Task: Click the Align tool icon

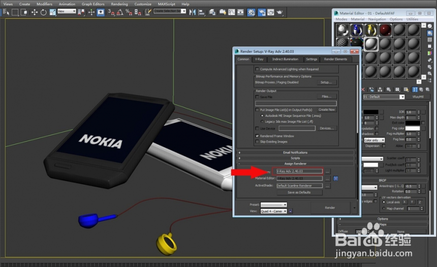Action: tap(202, 12)
